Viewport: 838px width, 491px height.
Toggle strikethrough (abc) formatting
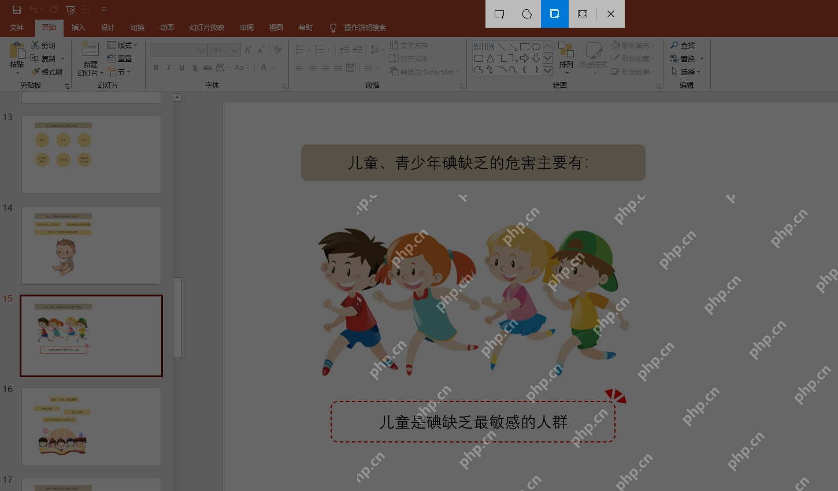pos(207,68)
